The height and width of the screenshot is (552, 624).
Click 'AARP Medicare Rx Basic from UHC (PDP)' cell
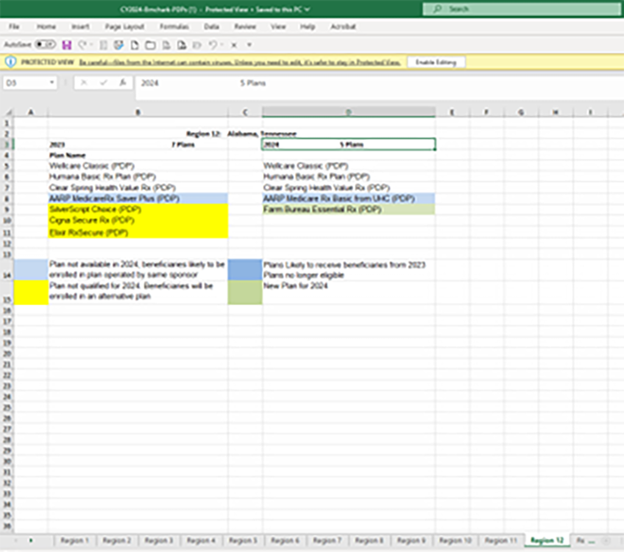349,198
